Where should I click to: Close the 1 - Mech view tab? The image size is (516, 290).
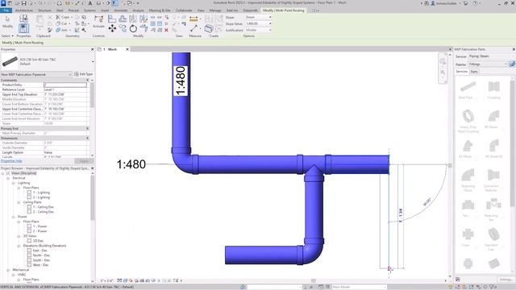point(127,49)
